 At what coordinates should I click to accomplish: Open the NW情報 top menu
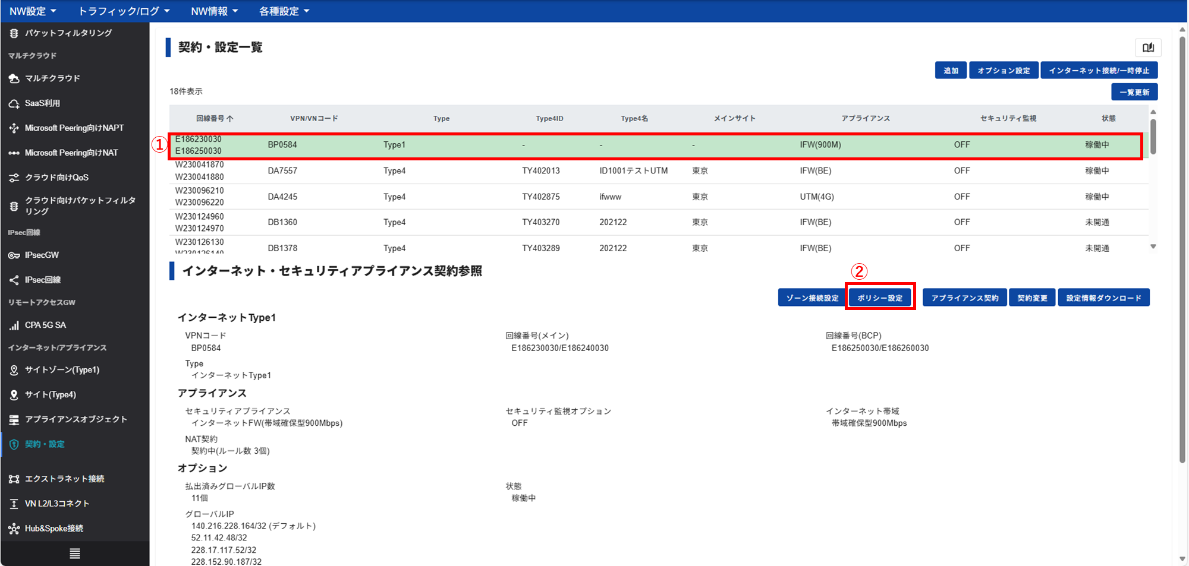(x=214, y=11)
